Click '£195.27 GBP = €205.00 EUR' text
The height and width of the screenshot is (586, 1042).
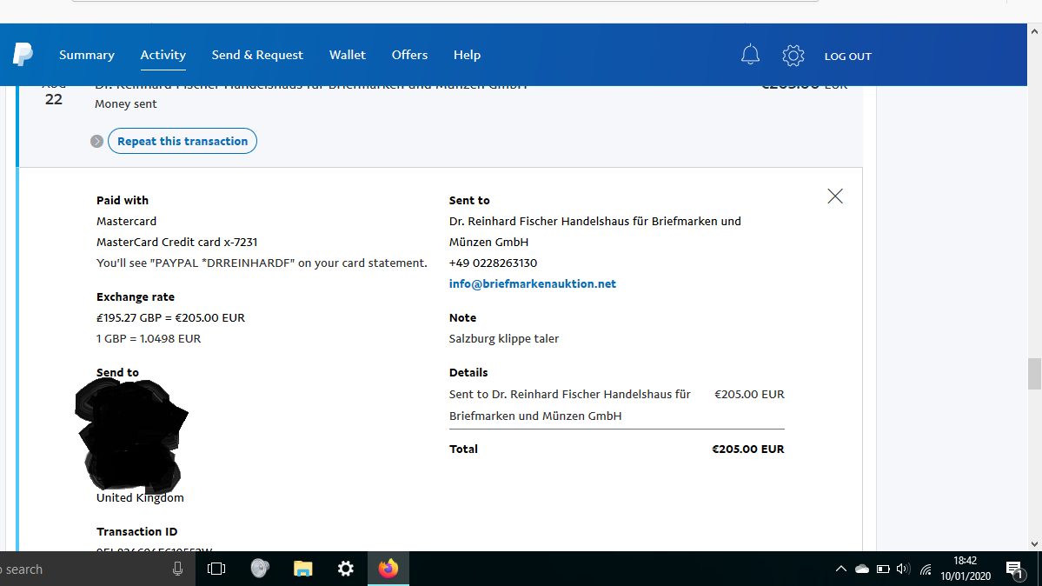point(171,318)
